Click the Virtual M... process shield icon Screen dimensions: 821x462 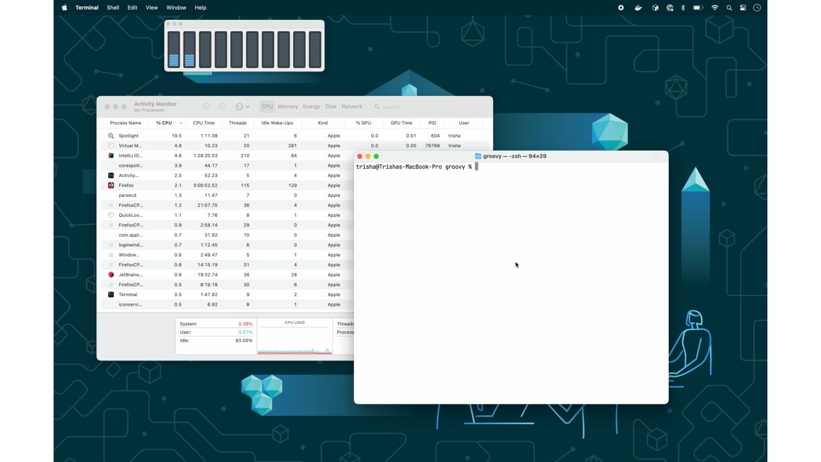tap(111, 145)
